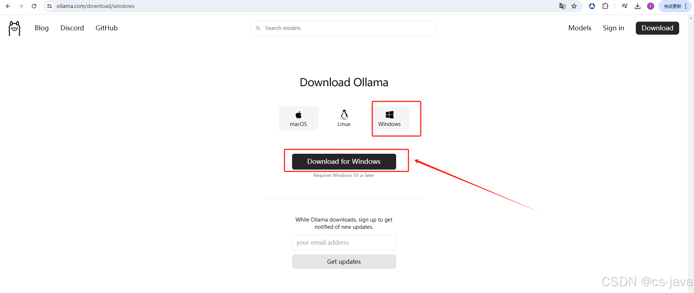694x293 pixels.
Task: Open site information icon in address bar
Action: pos(50,6)
